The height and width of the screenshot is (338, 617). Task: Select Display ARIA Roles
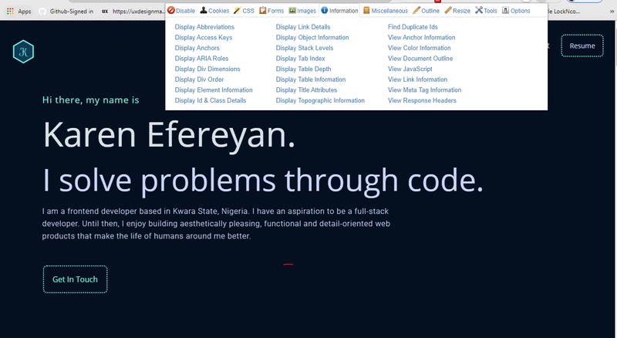point(201,59)
